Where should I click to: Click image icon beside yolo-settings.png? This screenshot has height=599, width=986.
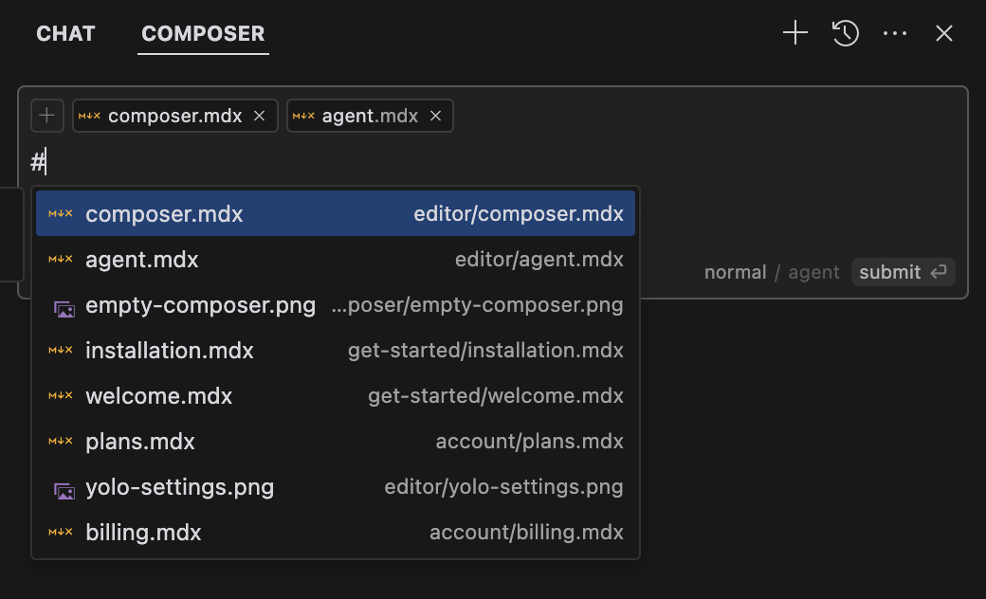64,490
